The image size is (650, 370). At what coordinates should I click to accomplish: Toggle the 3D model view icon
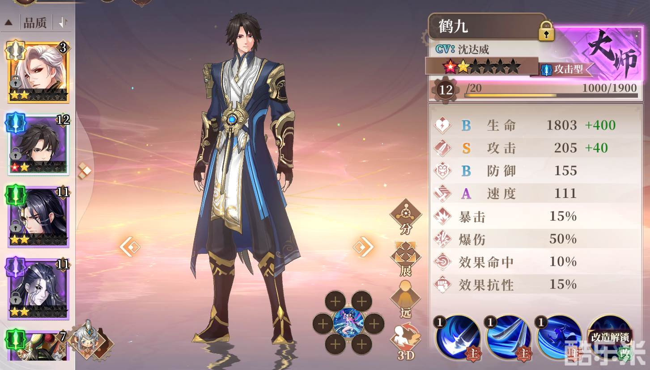[405, 342]
